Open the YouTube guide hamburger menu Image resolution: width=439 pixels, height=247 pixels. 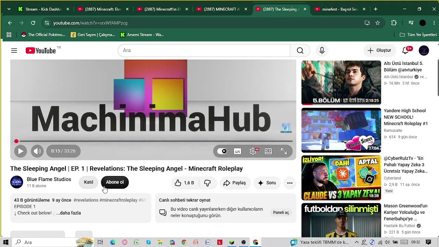click(14, 50)
